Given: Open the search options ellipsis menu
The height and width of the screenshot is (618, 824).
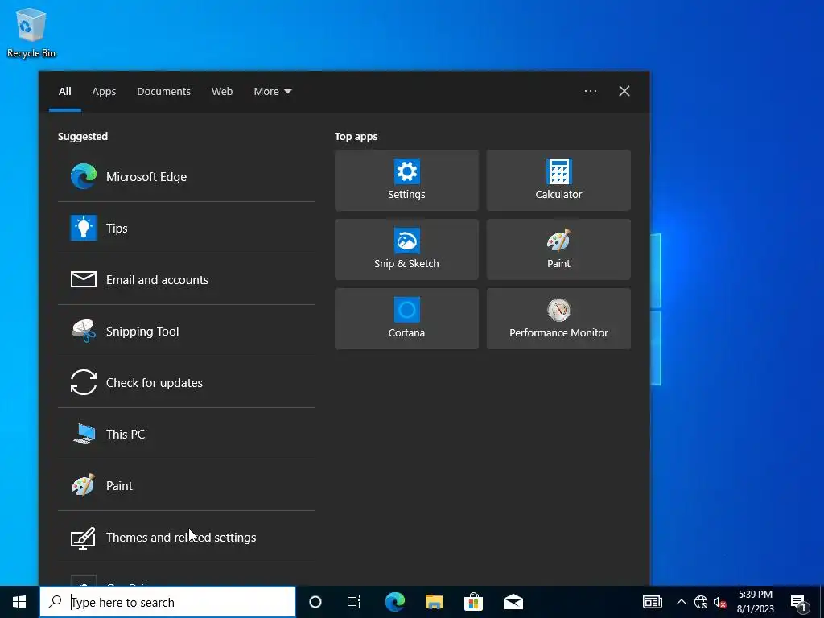Looking at the screenshot, I should tap(590, 91).
